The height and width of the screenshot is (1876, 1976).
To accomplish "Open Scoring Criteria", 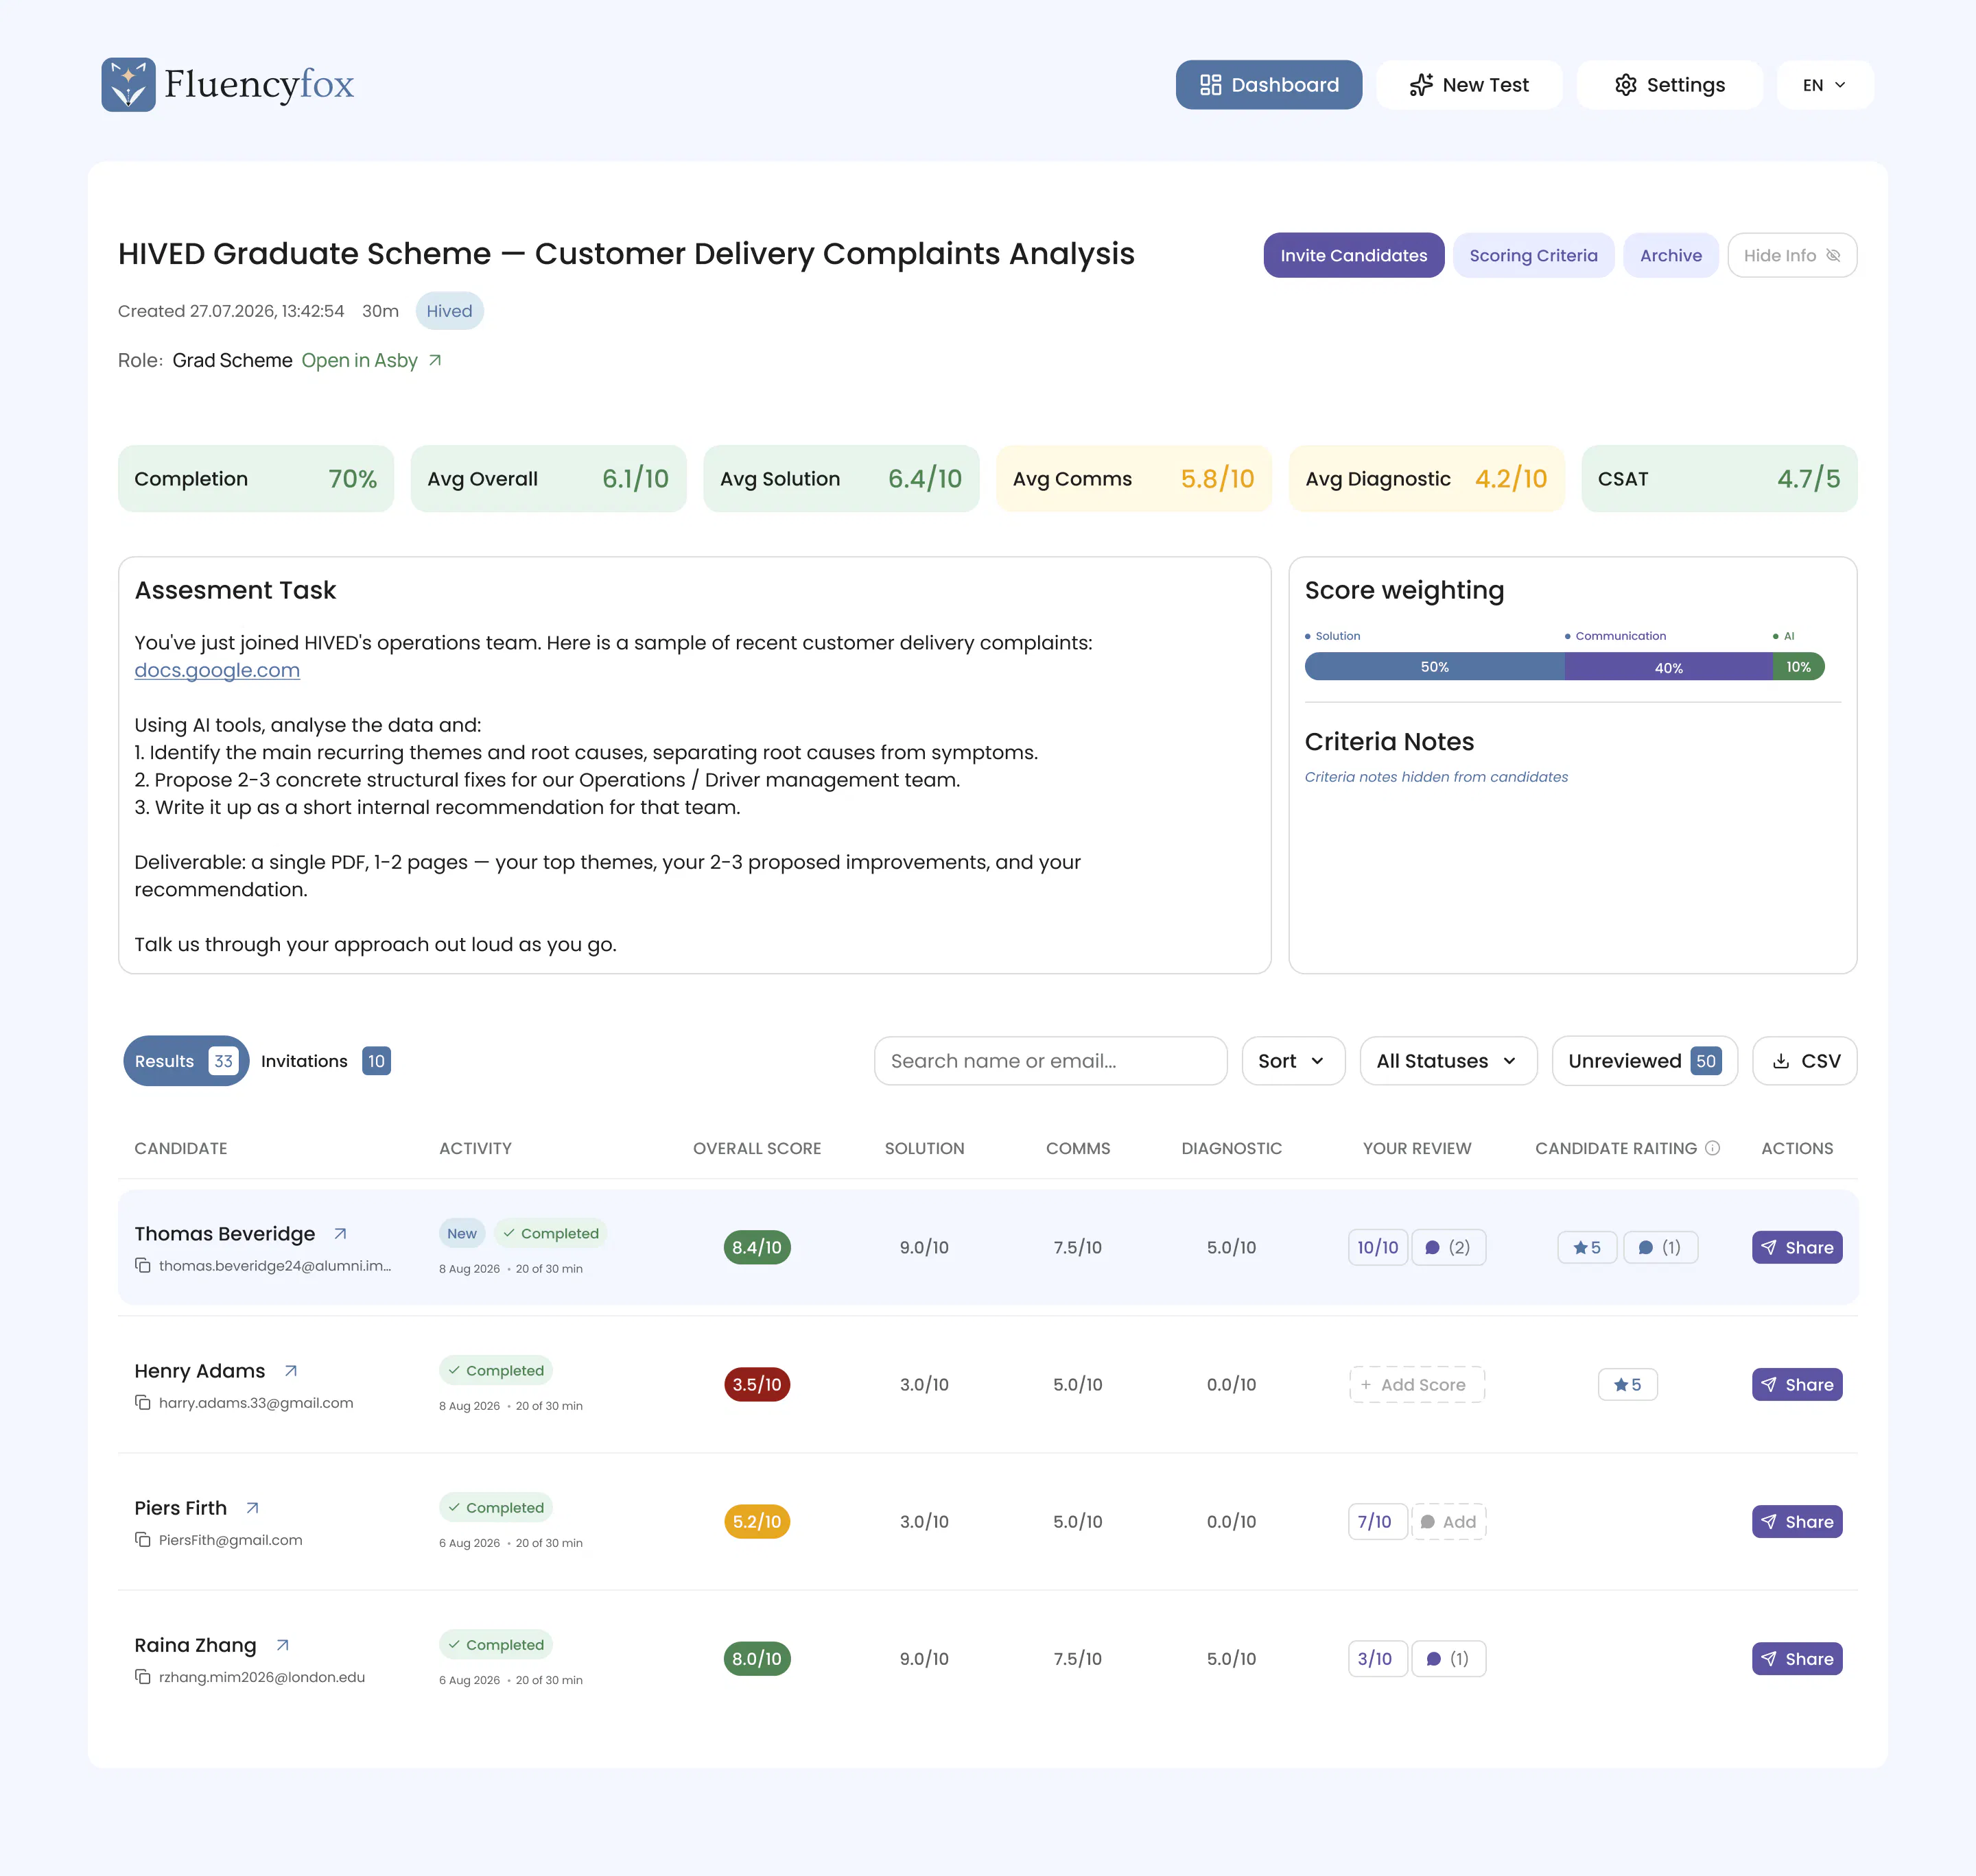I will (x=1533, y=256).
